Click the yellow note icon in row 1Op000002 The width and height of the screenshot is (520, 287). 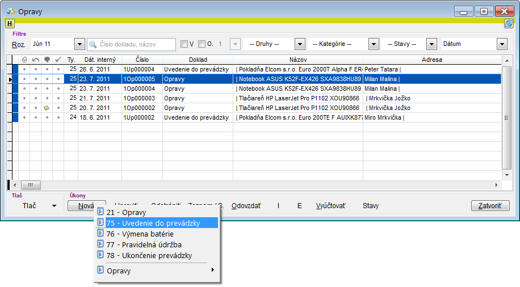[x=47, y=108]
